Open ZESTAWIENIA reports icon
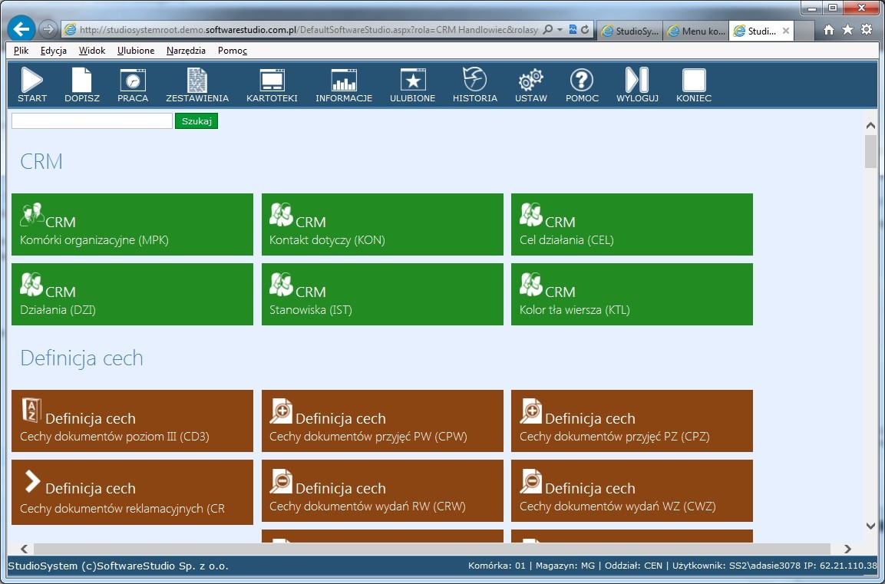885x584 pixels. (197, 84)
